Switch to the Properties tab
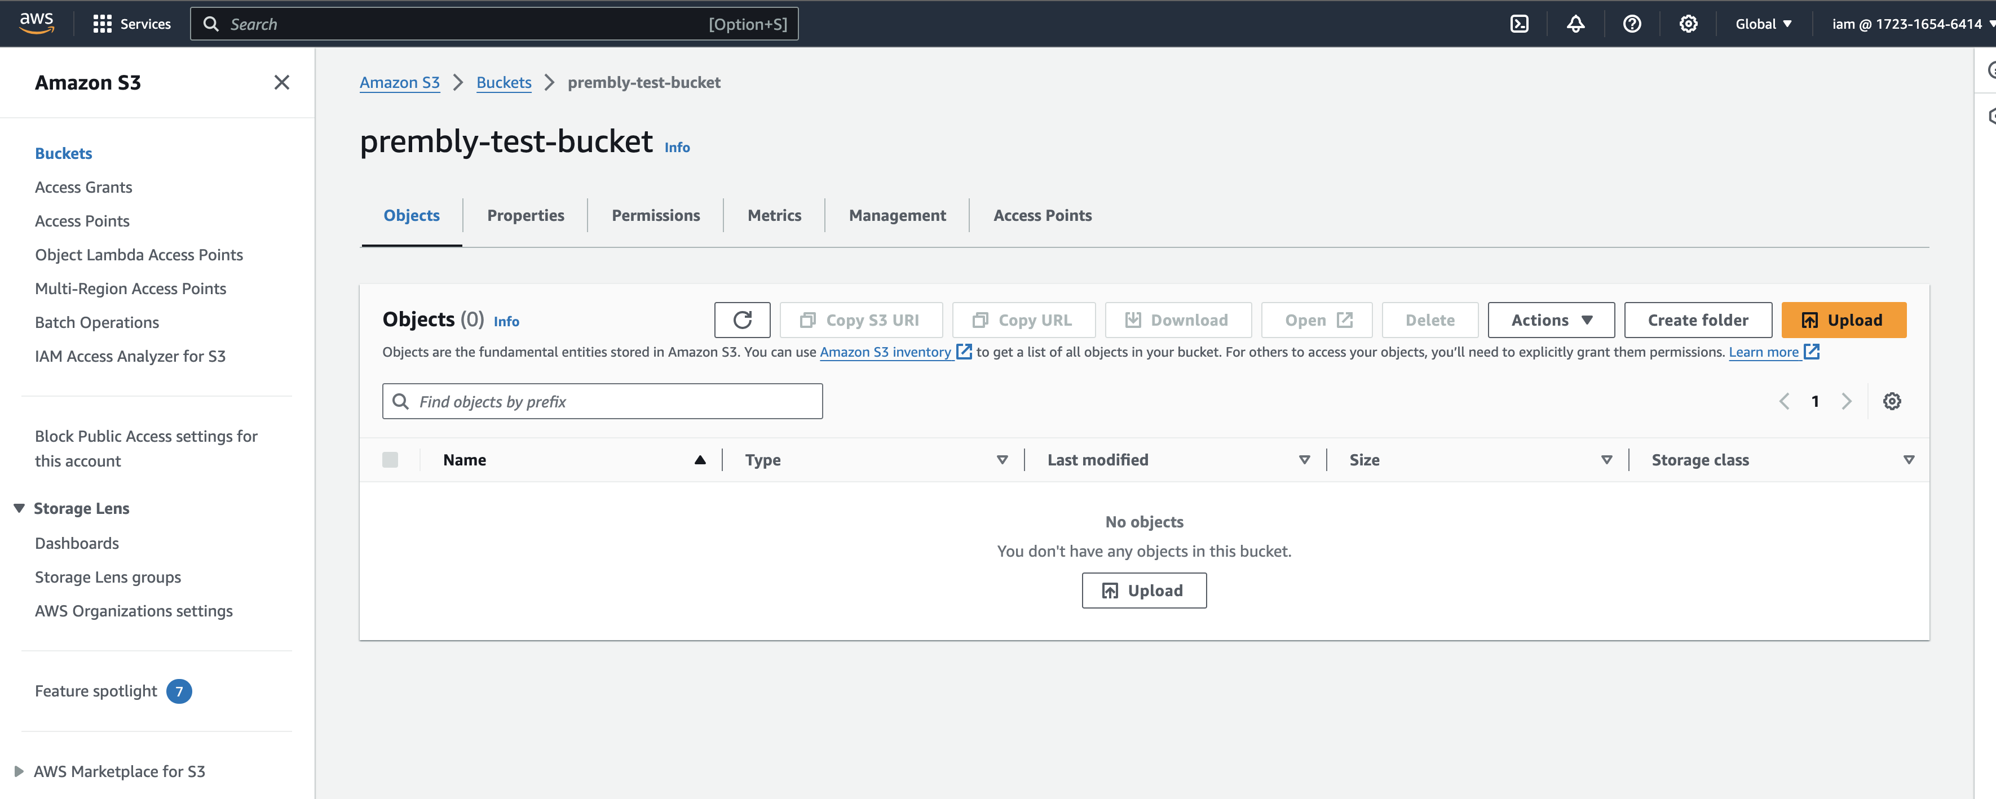1996x799 pixels. [526, 215]
